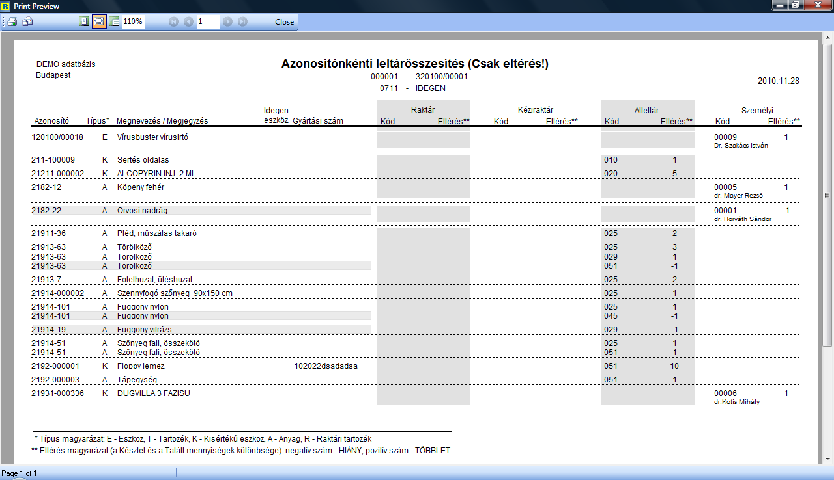Click the 'Személyi' group header

(757, 111)
